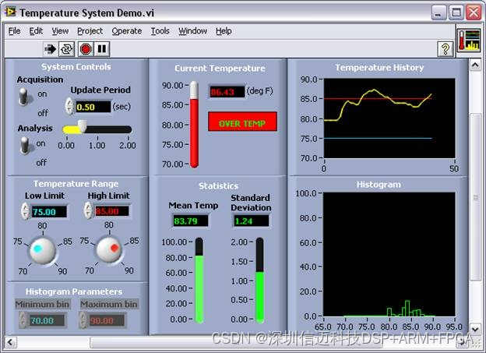Click the Update Period stepper arrows

pyautogui.click(x=69, y=107)
